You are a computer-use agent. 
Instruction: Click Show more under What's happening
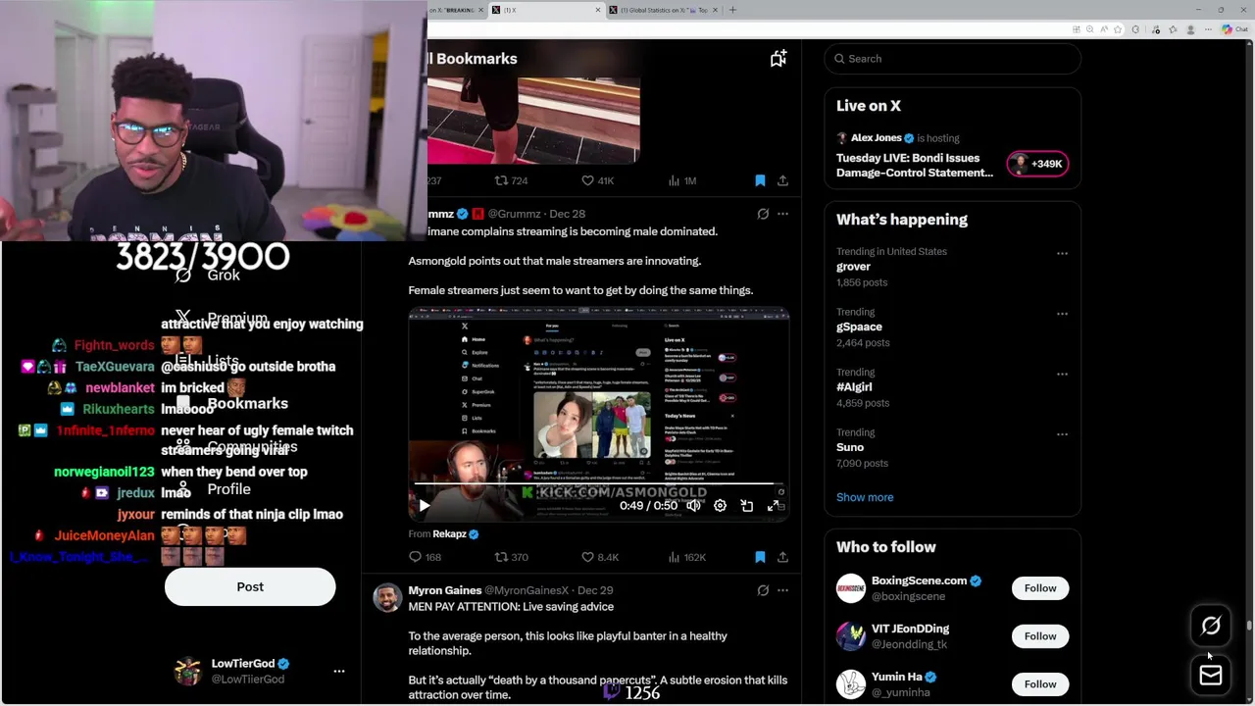pos(865,497)
